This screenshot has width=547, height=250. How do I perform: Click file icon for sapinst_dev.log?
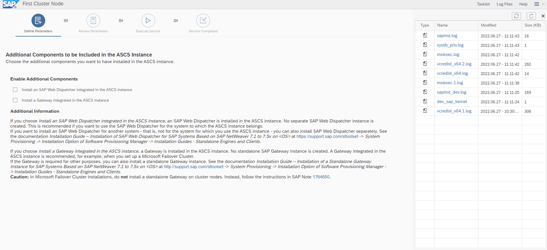[x=425, y=92]
